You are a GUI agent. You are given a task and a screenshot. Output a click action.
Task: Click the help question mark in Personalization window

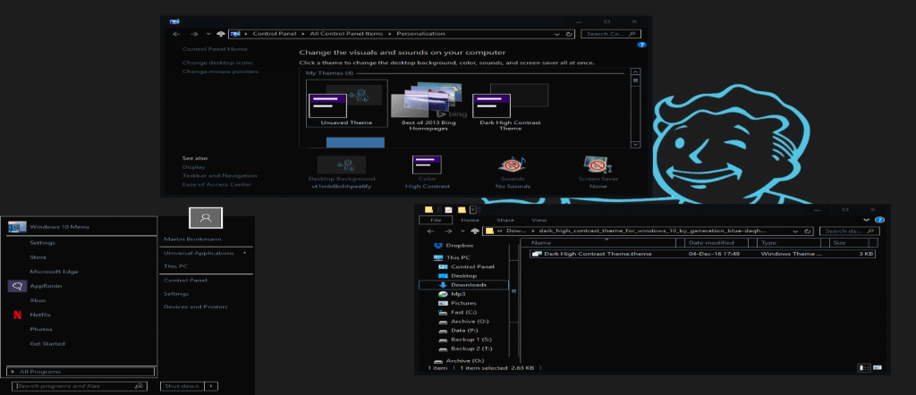point(641,45)
